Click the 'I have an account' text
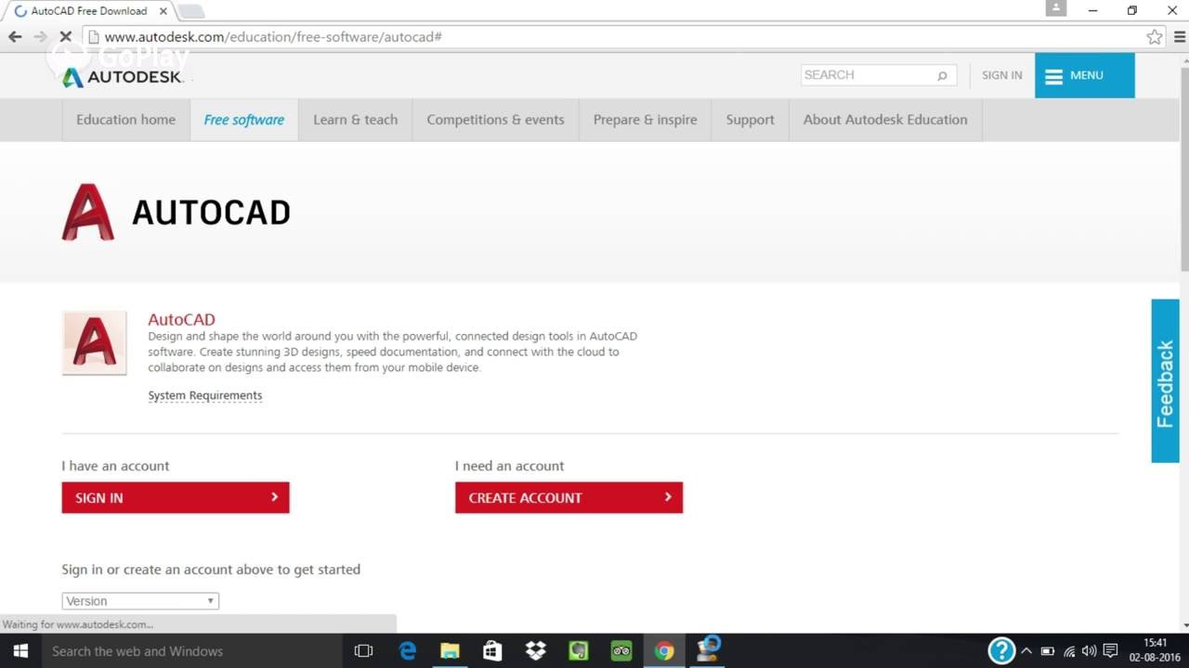This screenshot has width=1189, height=668. 115,466
